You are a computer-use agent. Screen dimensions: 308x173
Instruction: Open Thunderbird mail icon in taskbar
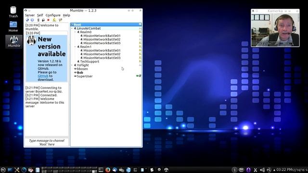tap(115, 170)
